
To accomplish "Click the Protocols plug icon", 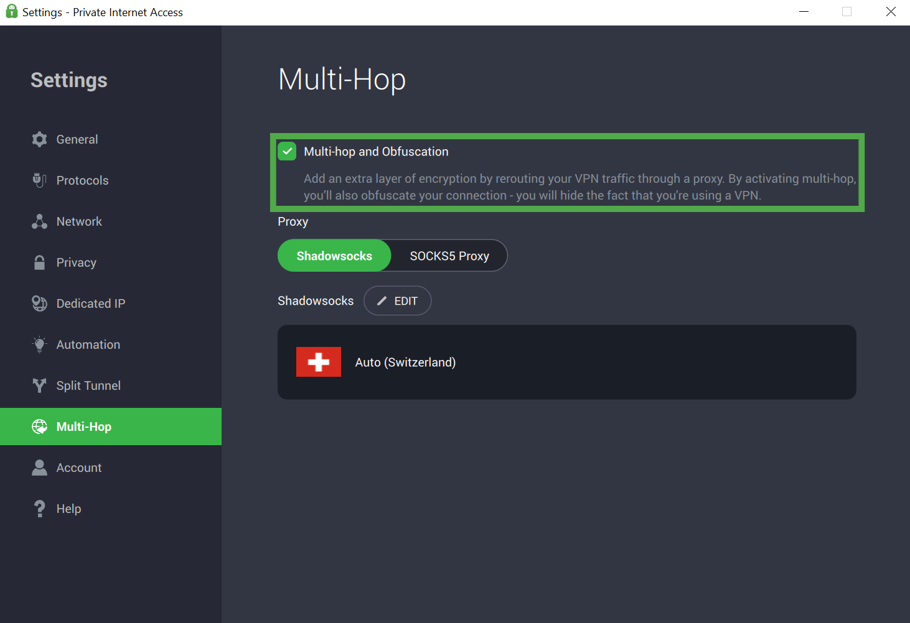I will (39, 180).
